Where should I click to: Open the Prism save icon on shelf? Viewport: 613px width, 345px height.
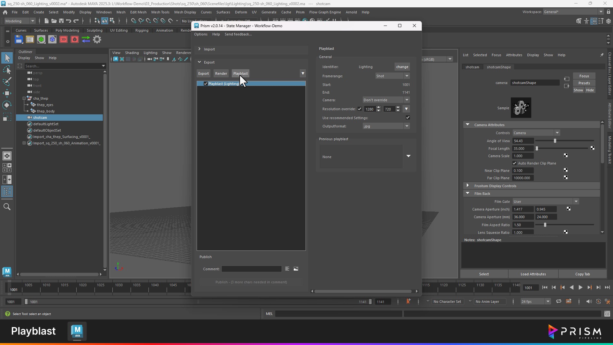click(x=19, y=40)
